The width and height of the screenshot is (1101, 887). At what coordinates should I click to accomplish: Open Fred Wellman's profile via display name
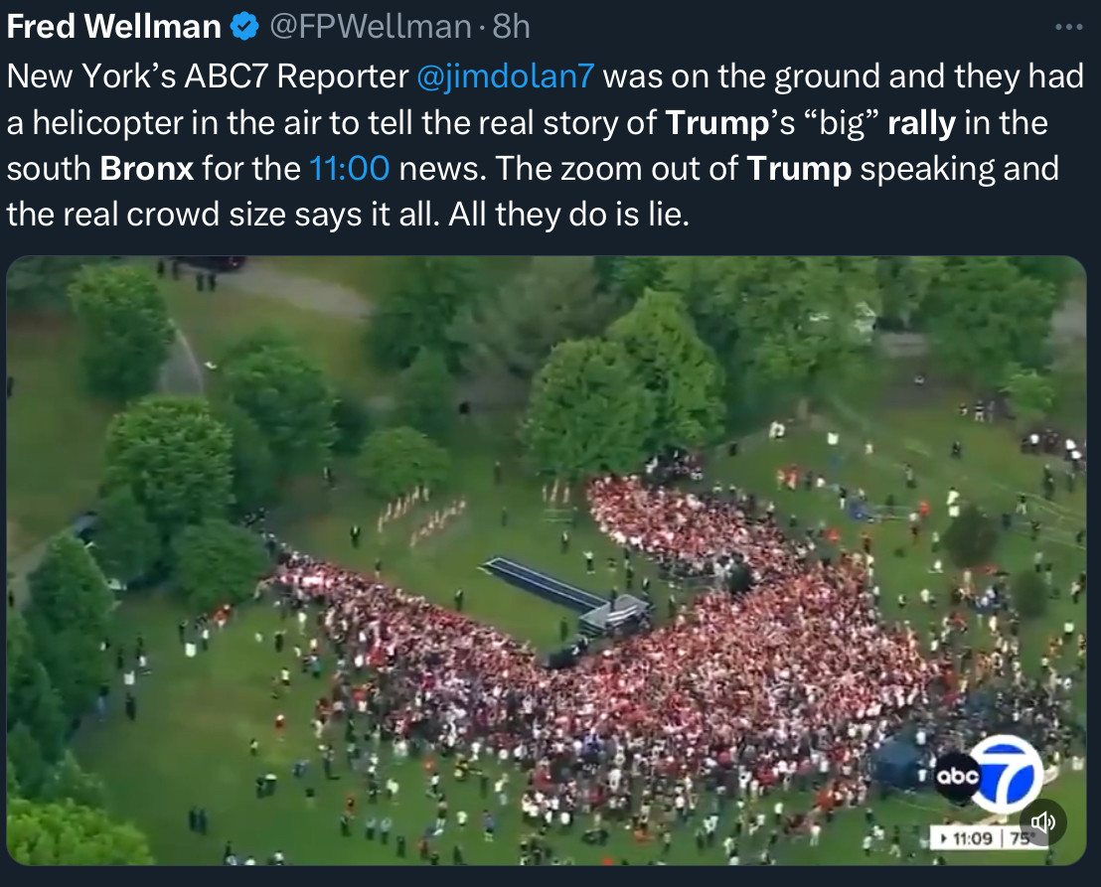[x=113, y=27]
